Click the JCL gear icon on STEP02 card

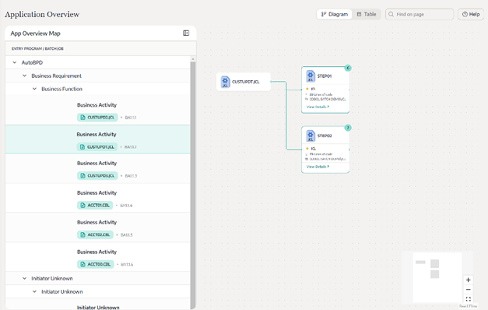point(311,136)
